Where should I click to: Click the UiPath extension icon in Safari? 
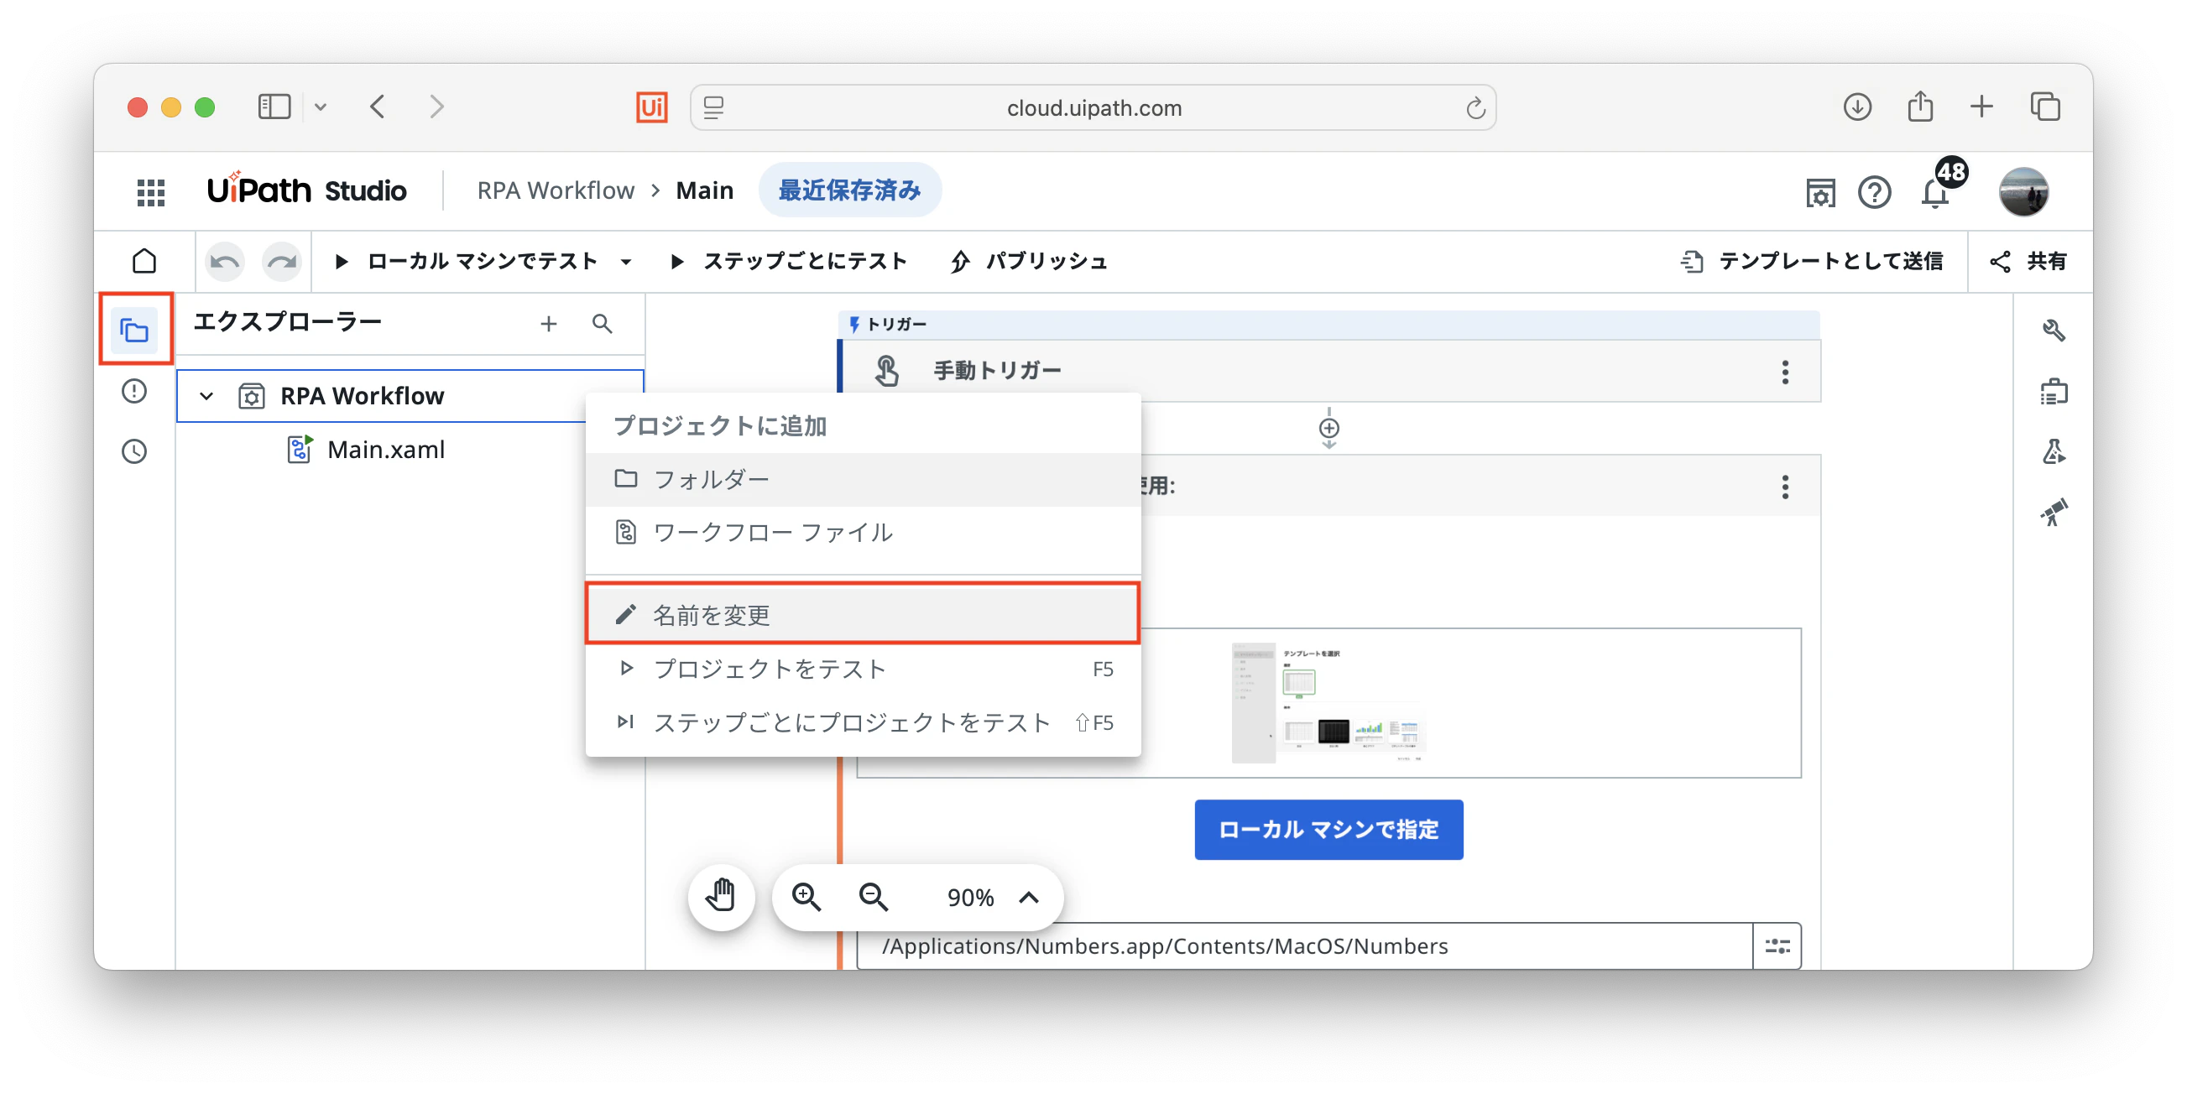[651, 107]
